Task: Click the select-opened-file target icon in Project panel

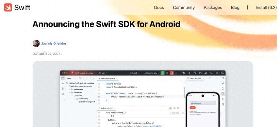Action: (x=80, y=78)
